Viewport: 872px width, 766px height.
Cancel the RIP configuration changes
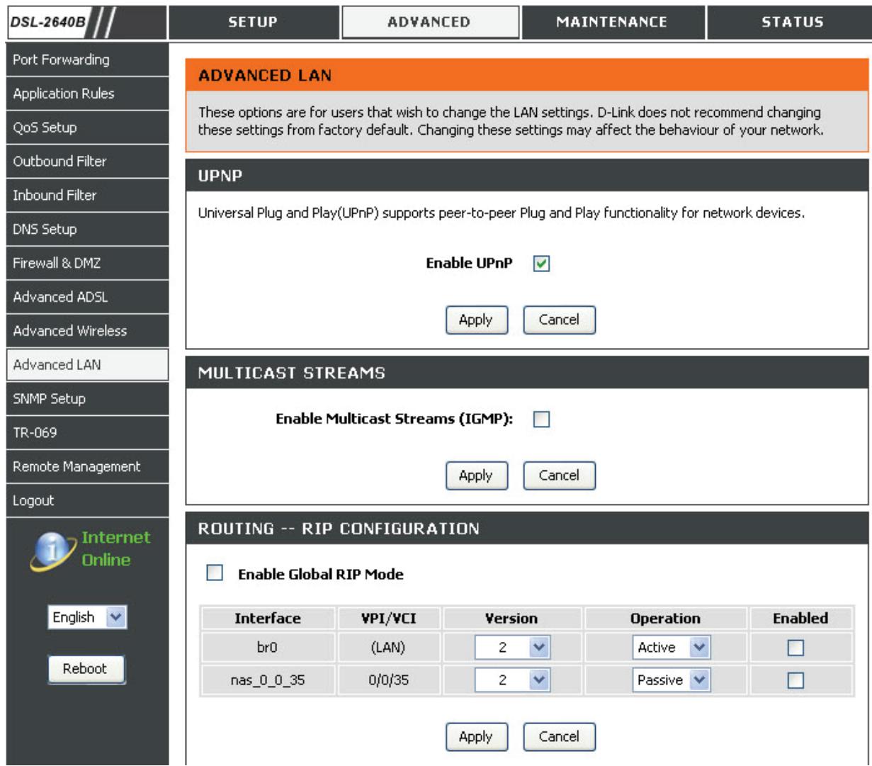click(x=559, y=736)
